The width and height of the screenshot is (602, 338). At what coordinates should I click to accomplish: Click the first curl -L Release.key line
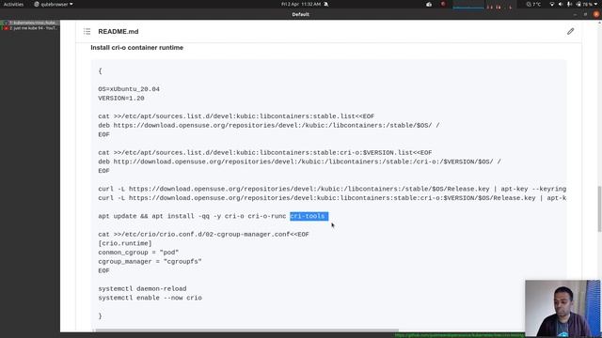click(332, 189)
